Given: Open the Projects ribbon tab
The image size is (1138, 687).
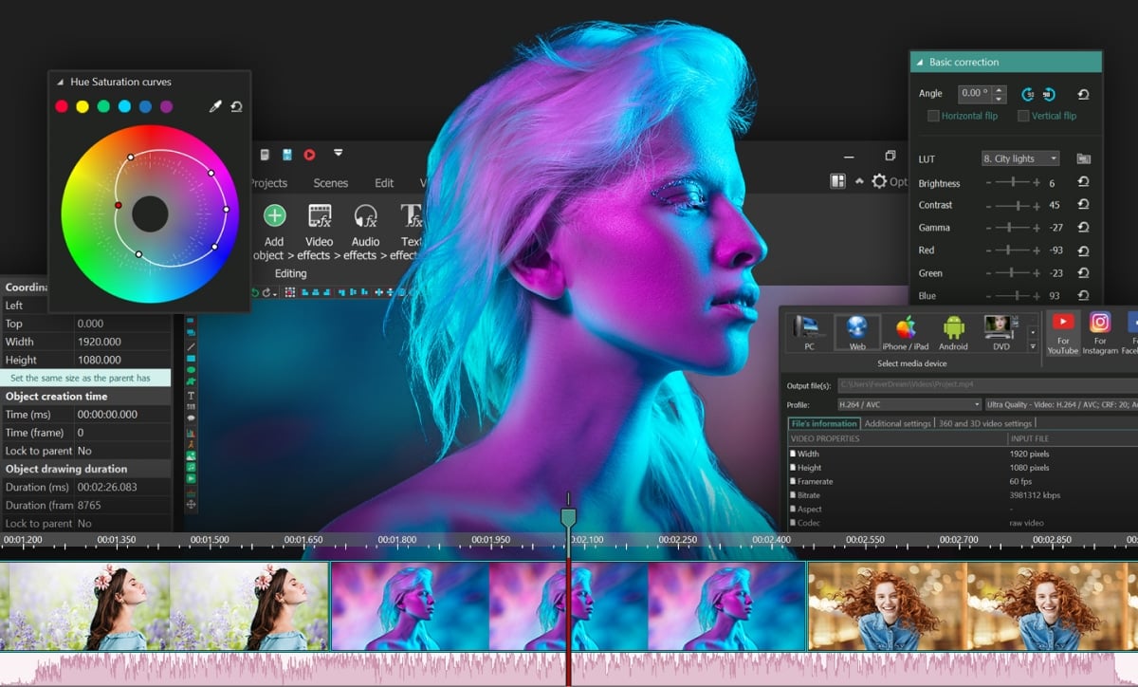Looking at the screenshot, I should 267,183.
